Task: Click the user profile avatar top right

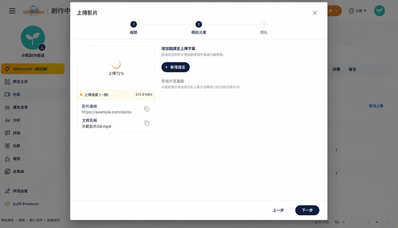Action: [x=379, y=11]
